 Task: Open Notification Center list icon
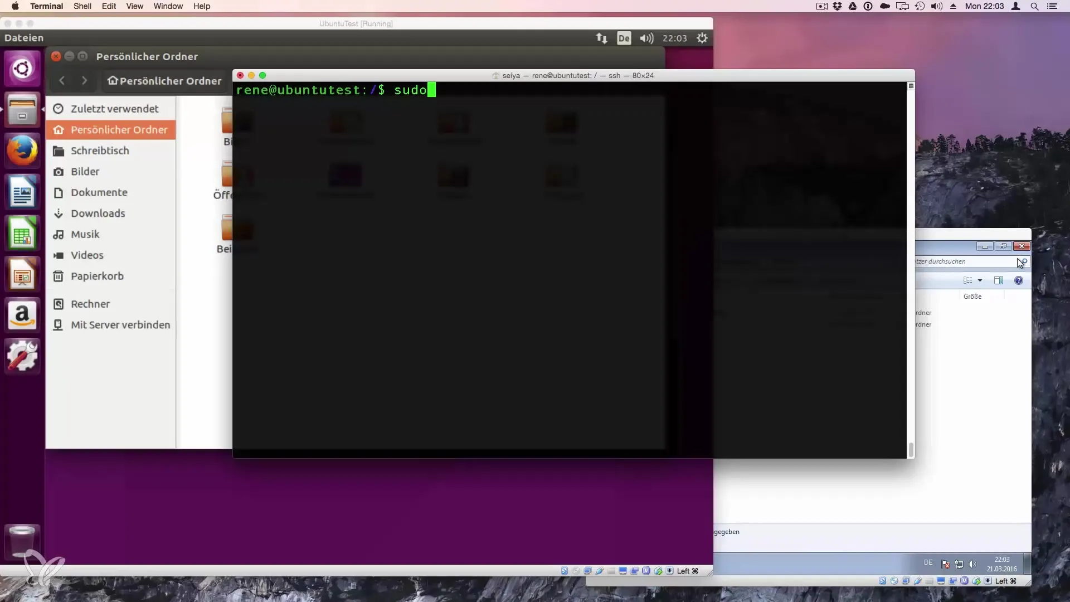1052,6
